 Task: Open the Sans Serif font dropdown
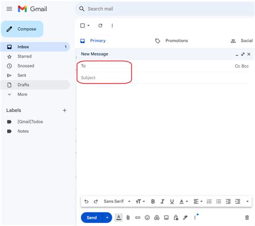point(117,201)
